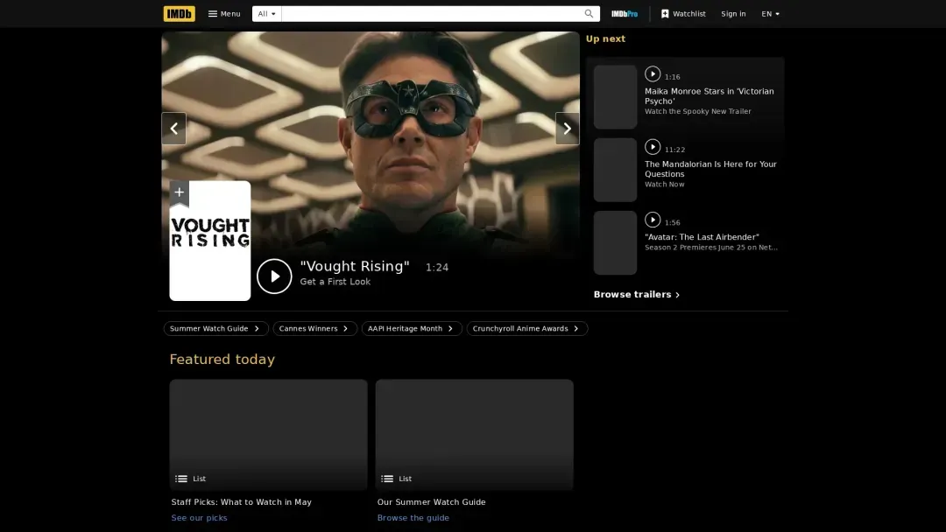The width and height of the screenshot is (946, 532).
Task: Open the hamburger Menu
Action: pyautogui.click(x=224, y=13)
